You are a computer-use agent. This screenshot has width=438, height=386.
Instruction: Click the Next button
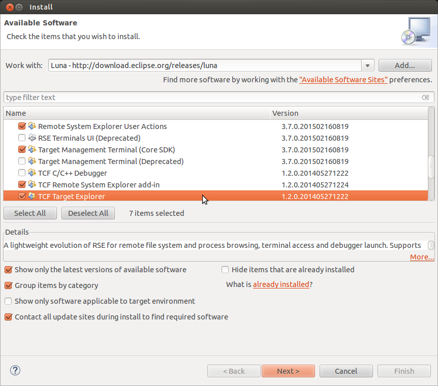(x=288, y=371)
